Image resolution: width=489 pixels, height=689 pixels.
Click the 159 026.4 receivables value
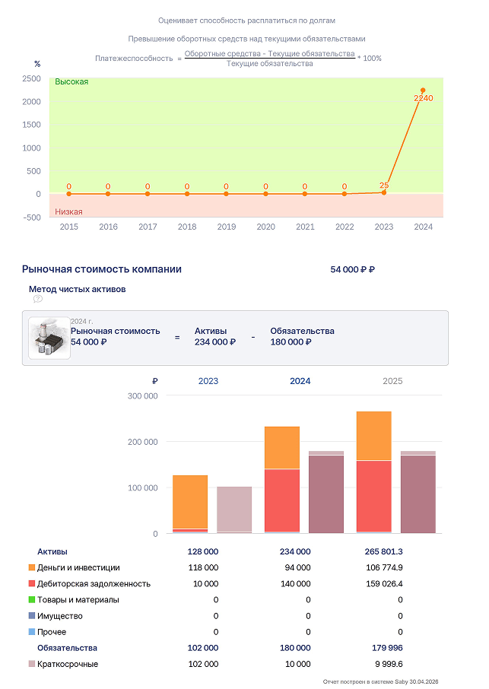pyautogui.click(x=385, y=583)
